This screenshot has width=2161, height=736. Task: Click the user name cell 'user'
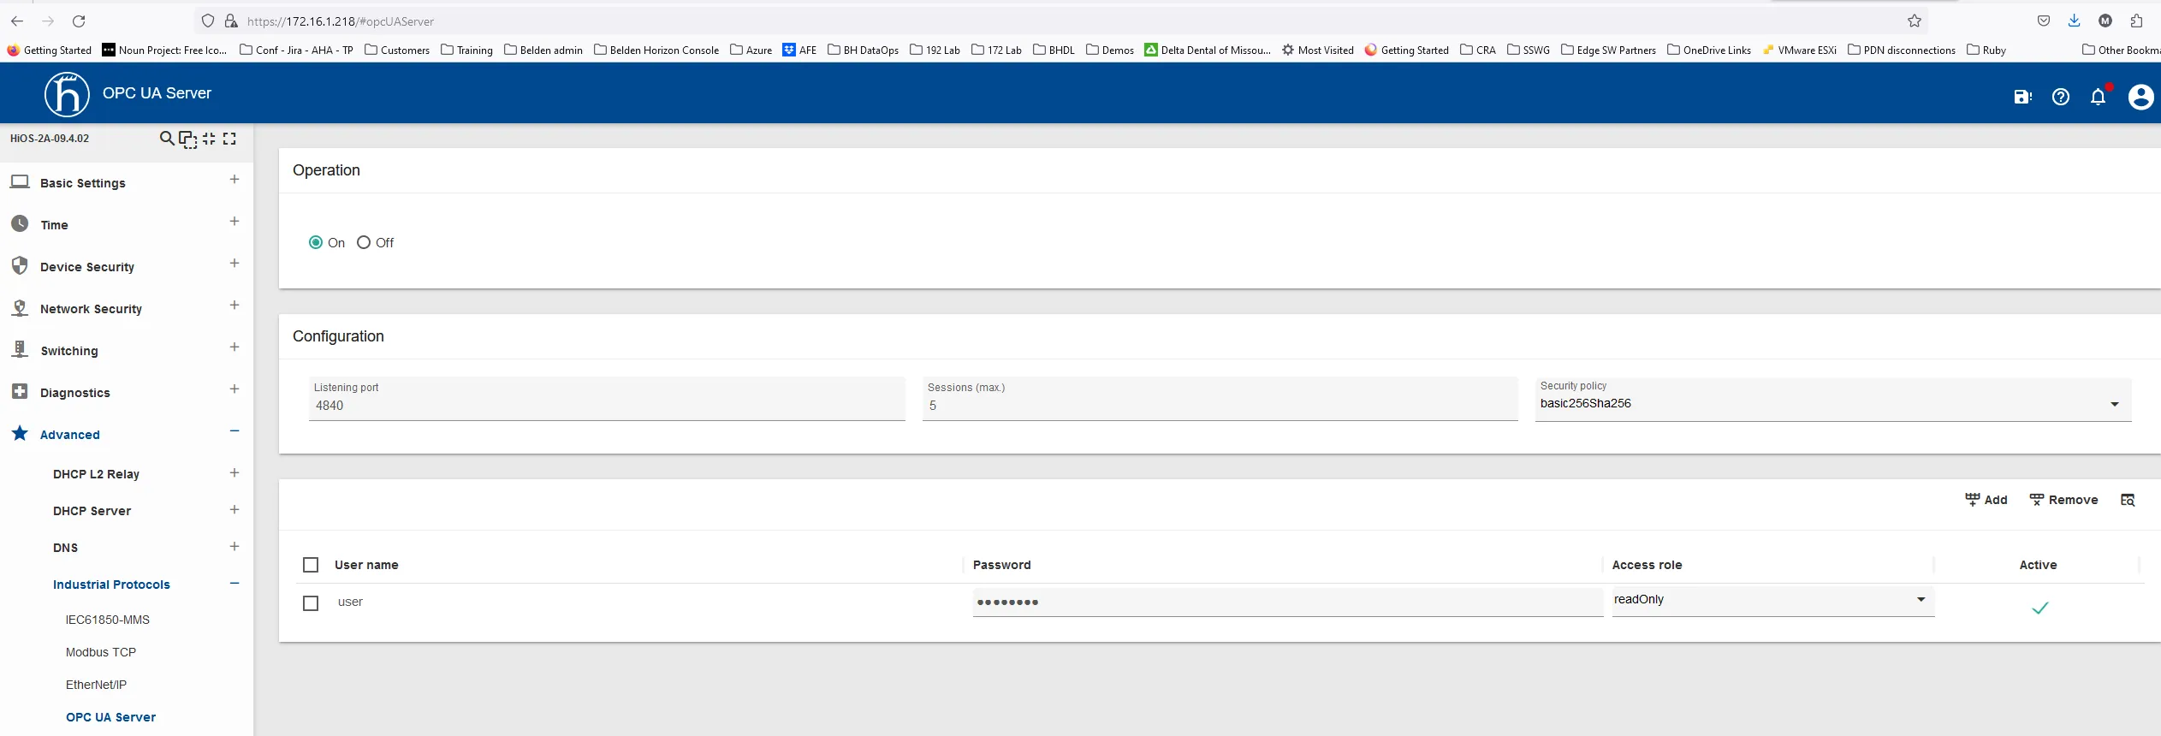[x=350, y=602]
